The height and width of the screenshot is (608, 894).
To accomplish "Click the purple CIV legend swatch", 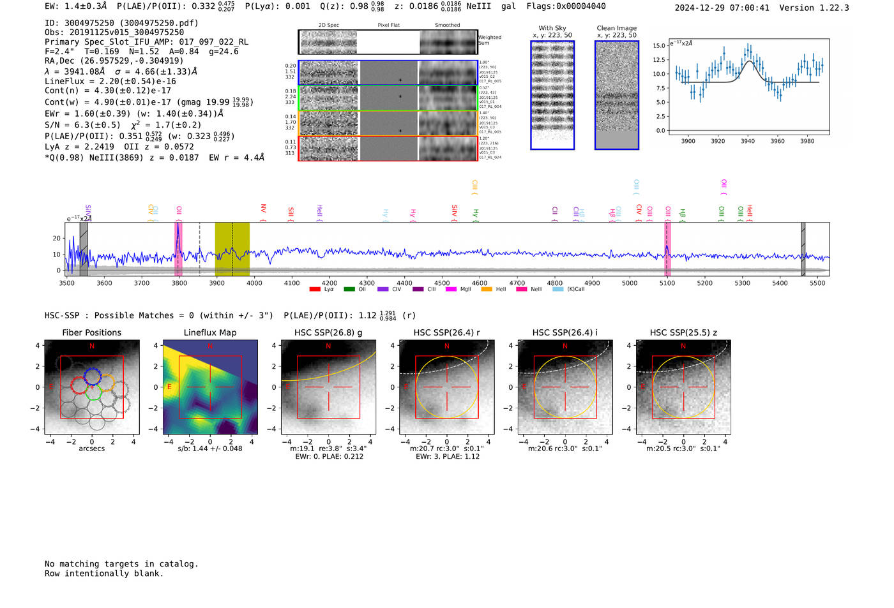I will click(383, 289).
